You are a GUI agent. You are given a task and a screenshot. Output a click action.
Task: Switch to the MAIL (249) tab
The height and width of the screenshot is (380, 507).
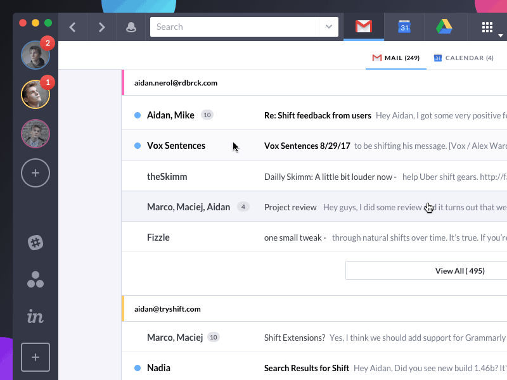[x=396, y=58]
